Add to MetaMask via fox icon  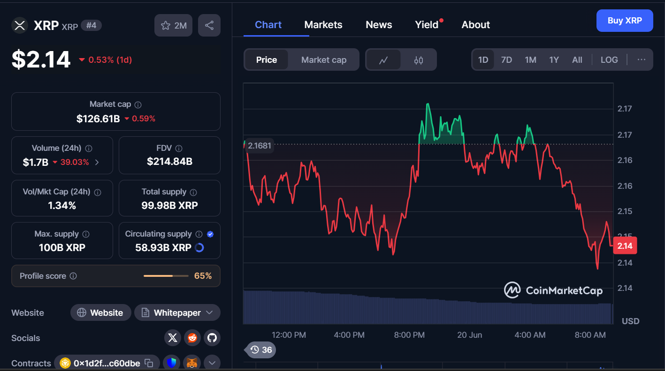[192, 363]
